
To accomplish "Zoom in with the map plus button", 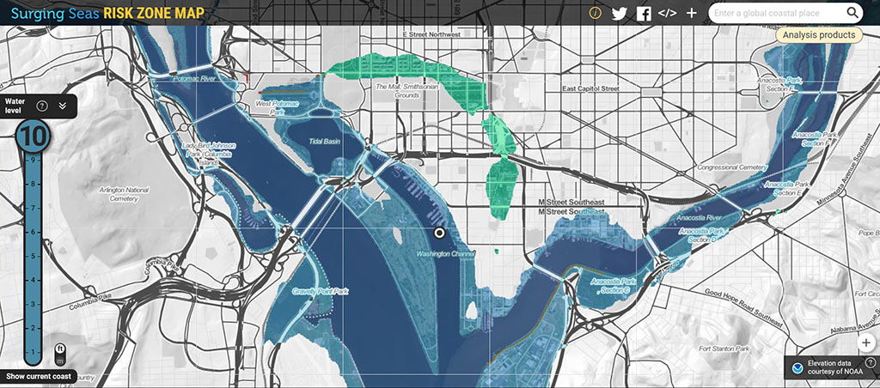I will (x=865, y=341).
